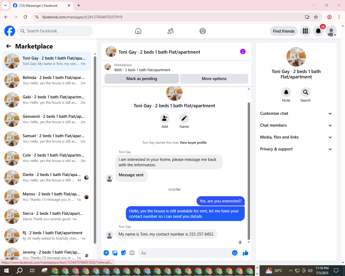Open conversation information purple icon
The width and height of the screenshot is (345, 276).
coord(243,51)
